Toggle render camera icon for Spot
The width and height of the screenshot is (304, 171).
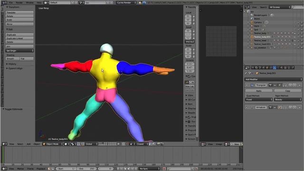(302, 29)
